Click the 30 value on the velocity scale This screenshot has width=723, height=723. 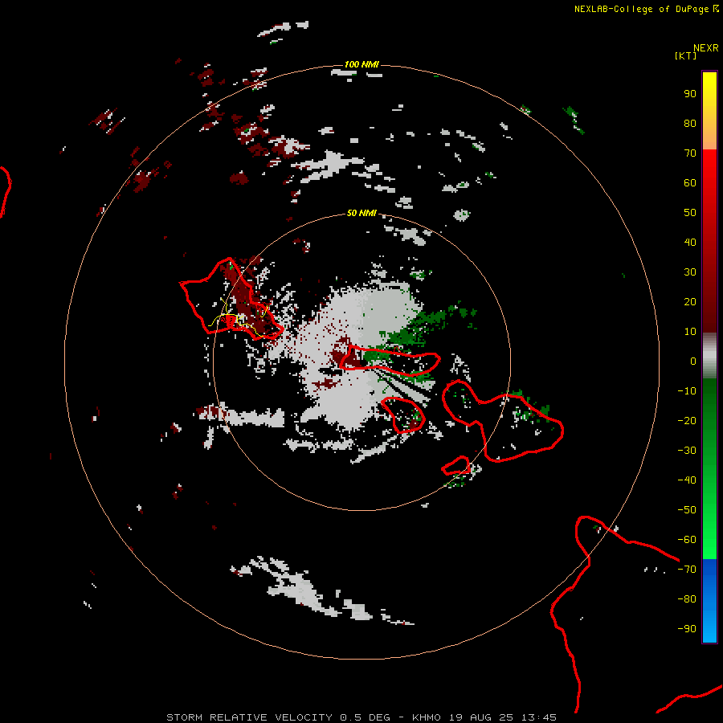click(690, 272)
